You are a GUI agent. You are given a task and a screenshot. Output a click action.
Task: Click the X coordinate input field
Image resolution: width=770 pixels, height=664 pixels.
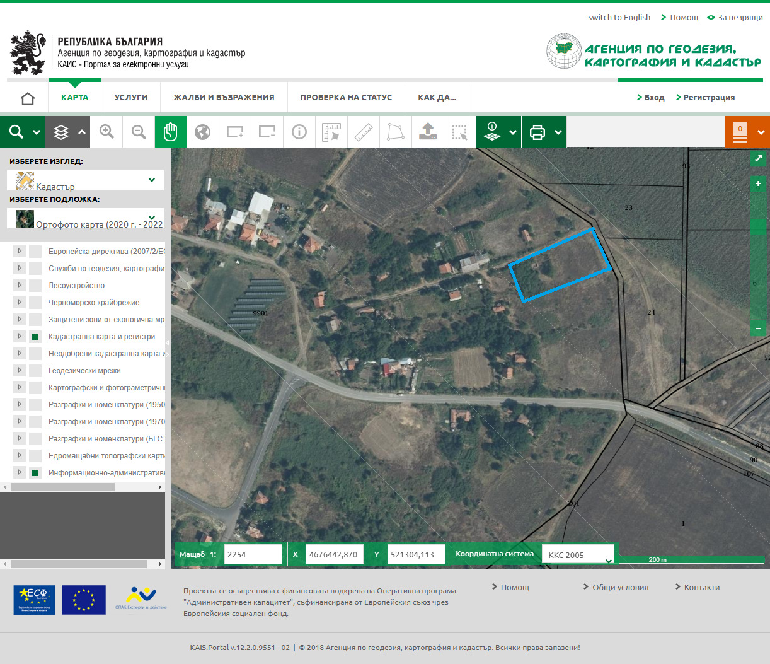coord(334,554)
